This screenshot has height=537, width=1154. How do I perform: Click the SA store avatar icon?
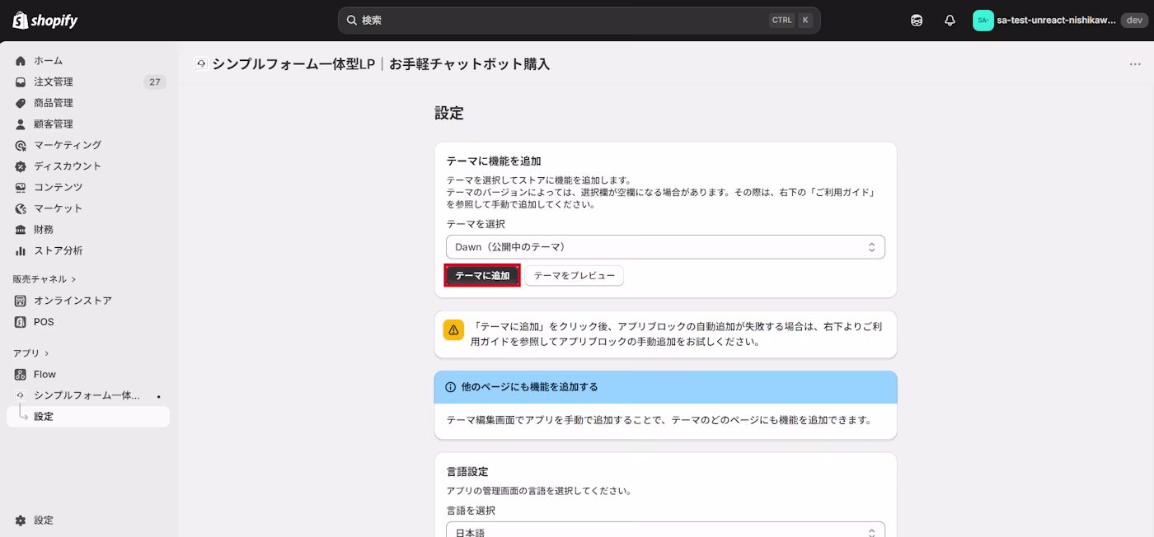click(983, 21)
